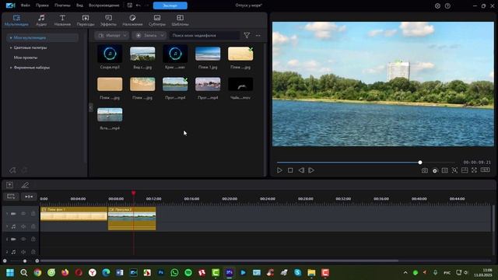Open the Субтитры subtitles tab
Image resolution: width=498 pixels, height=280 pixels.
pos(157,20)
